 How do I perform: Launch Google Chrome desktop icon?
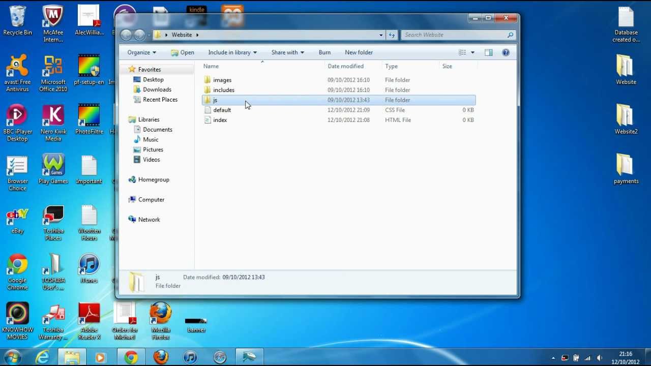coord(17,272)
